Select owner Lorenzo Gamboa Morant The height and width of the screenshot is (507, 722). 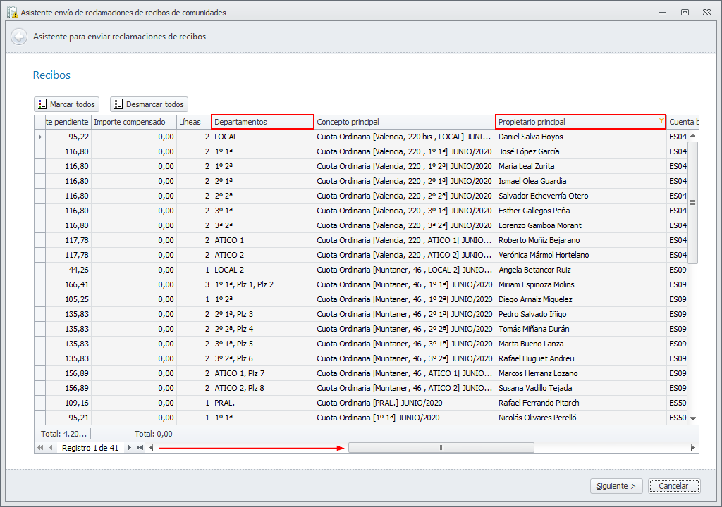tap(539, 225)
